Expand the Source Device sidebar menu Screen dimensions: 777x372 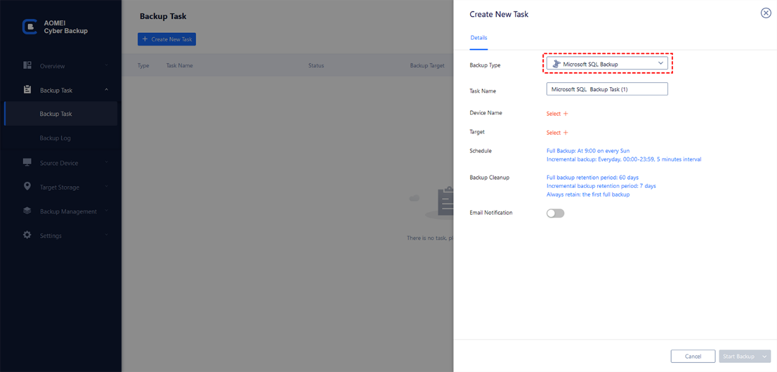[106, 163]
